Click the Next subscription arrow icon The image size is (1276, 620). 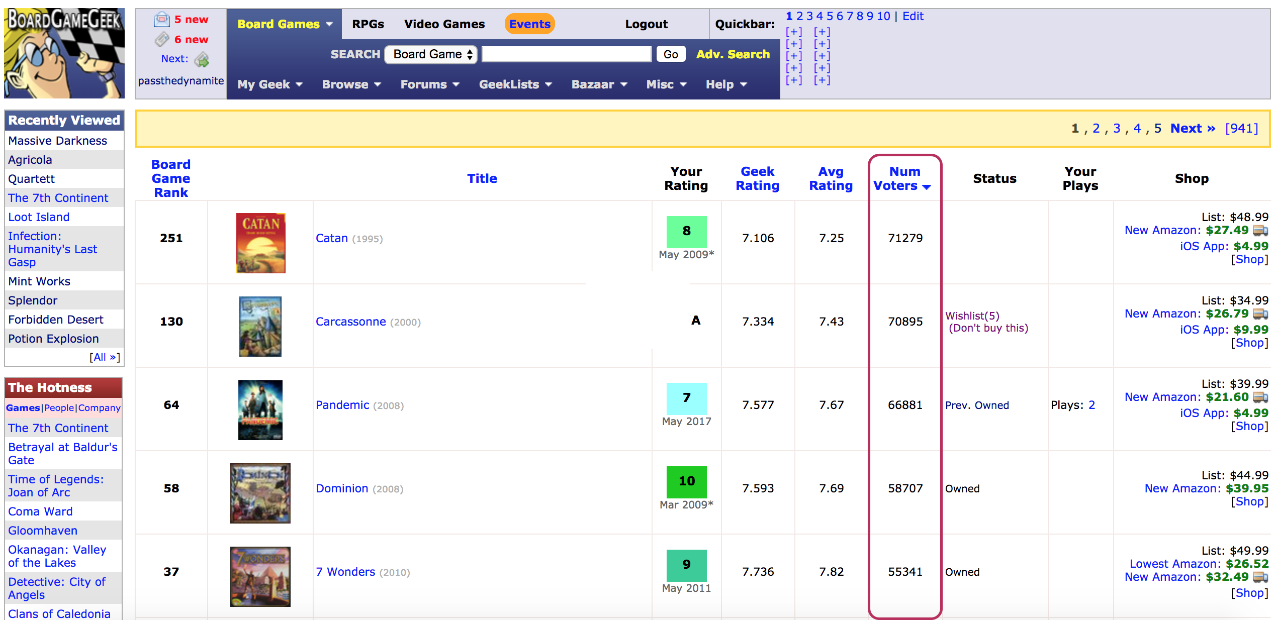coord(202,60)
